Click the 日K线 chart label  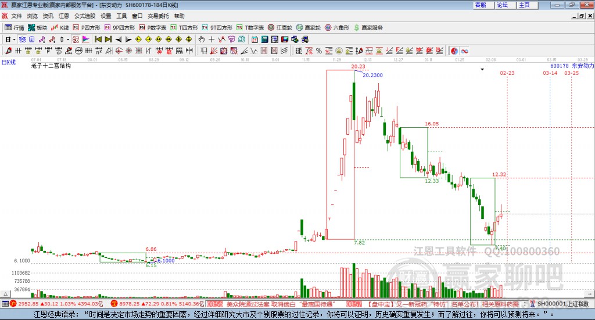(x=8, y=62)
